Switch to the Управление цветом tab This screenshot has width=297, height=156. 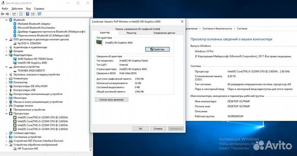pyautogui.click(x=164, y=33)
